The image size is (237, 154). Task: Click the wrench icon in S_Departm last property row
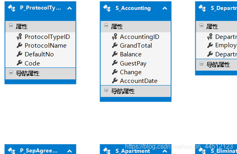(210, 54)
